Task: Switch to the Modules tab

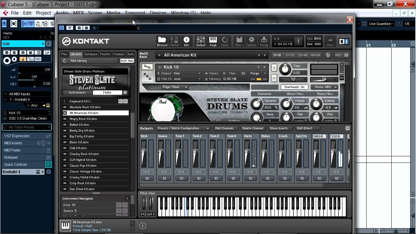Action: (119, 54)
